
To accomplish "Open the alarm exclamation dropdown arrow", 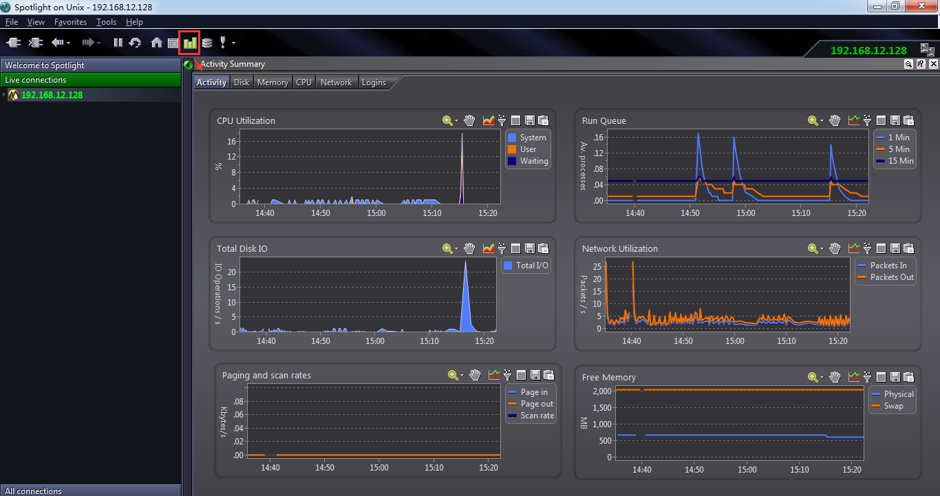I will pyautogui.click(x=234, y=43).
